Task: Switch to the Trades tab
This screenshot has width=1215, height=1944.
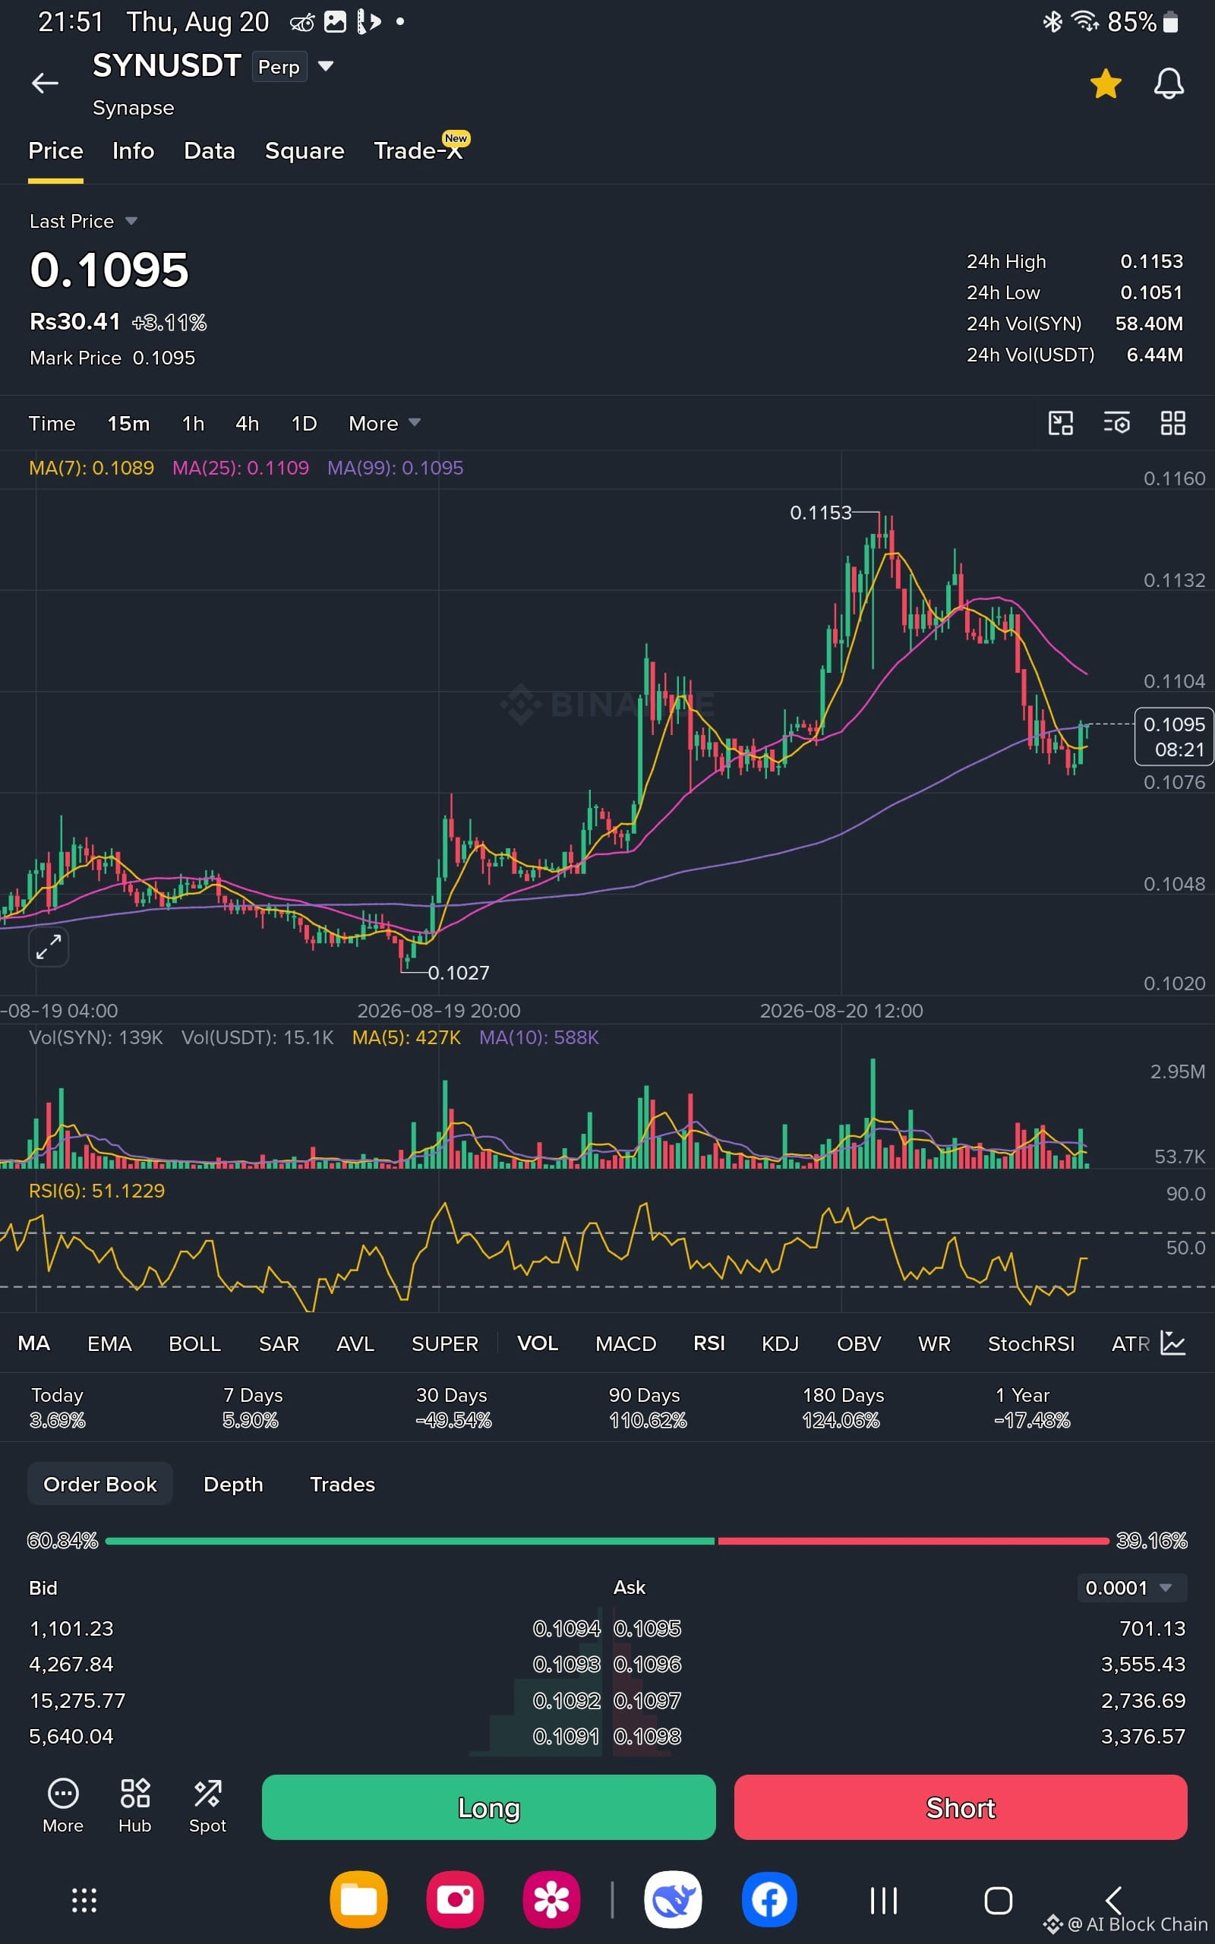Action: (x=342, y=1484)
